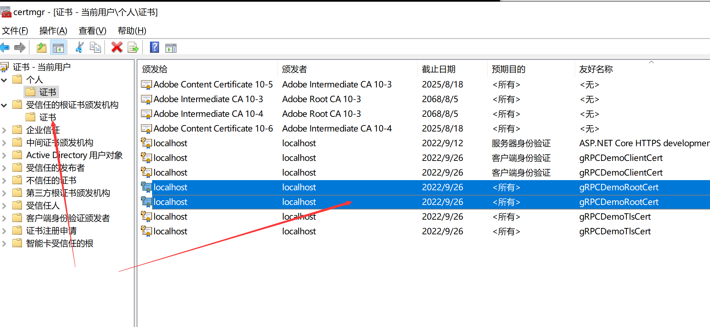Click the Copy icon in toolbar
This screenshot has width=710, height=327.
tap(95, 47)
